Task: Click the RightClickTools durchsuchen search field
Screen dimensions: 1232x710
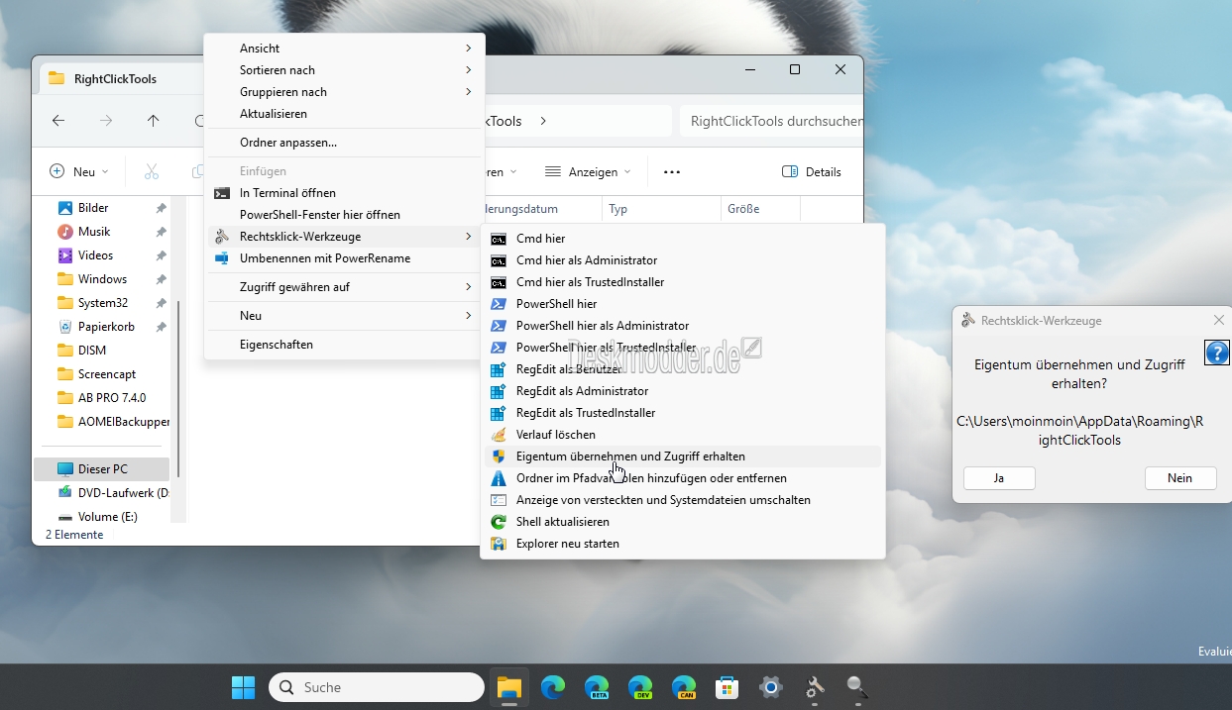Action: (x=772, y=121)
